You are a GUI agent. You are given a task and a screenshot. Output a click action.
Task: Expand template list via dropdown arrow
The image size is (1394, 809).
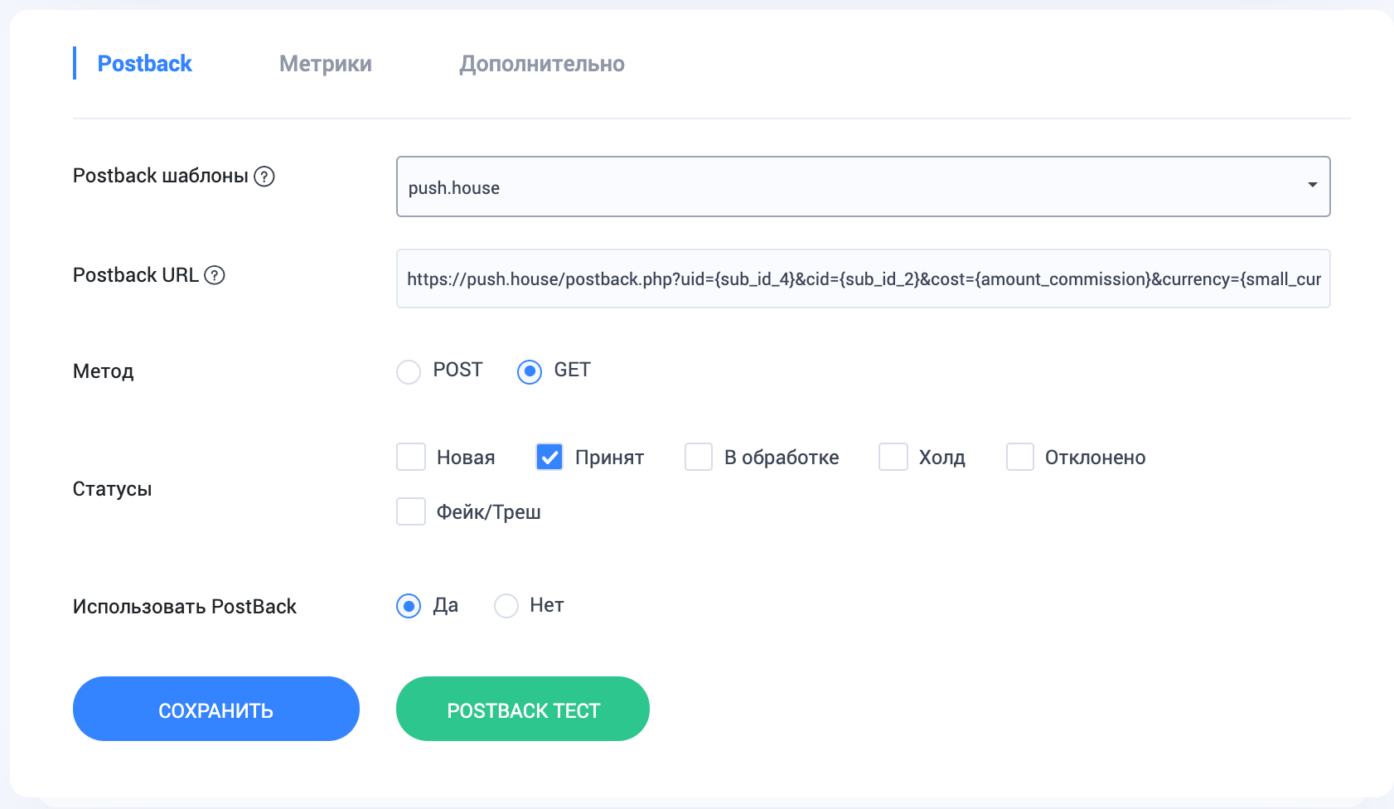coord(1313,185)
